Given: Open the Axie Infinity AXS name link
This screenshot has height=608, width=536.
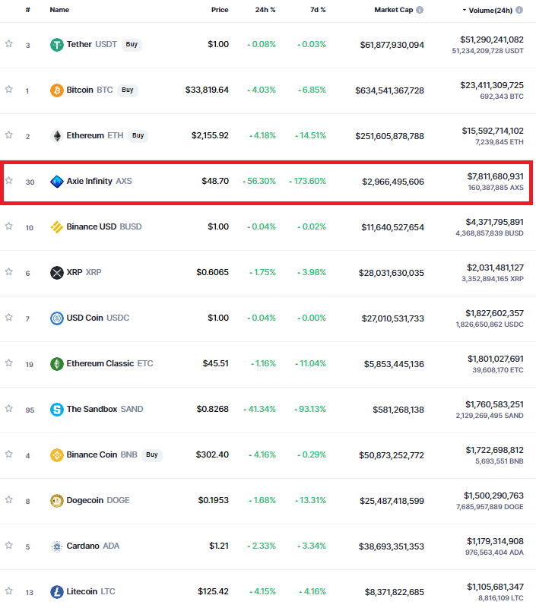Looking at the screenshot, I should tap(100, 182).
